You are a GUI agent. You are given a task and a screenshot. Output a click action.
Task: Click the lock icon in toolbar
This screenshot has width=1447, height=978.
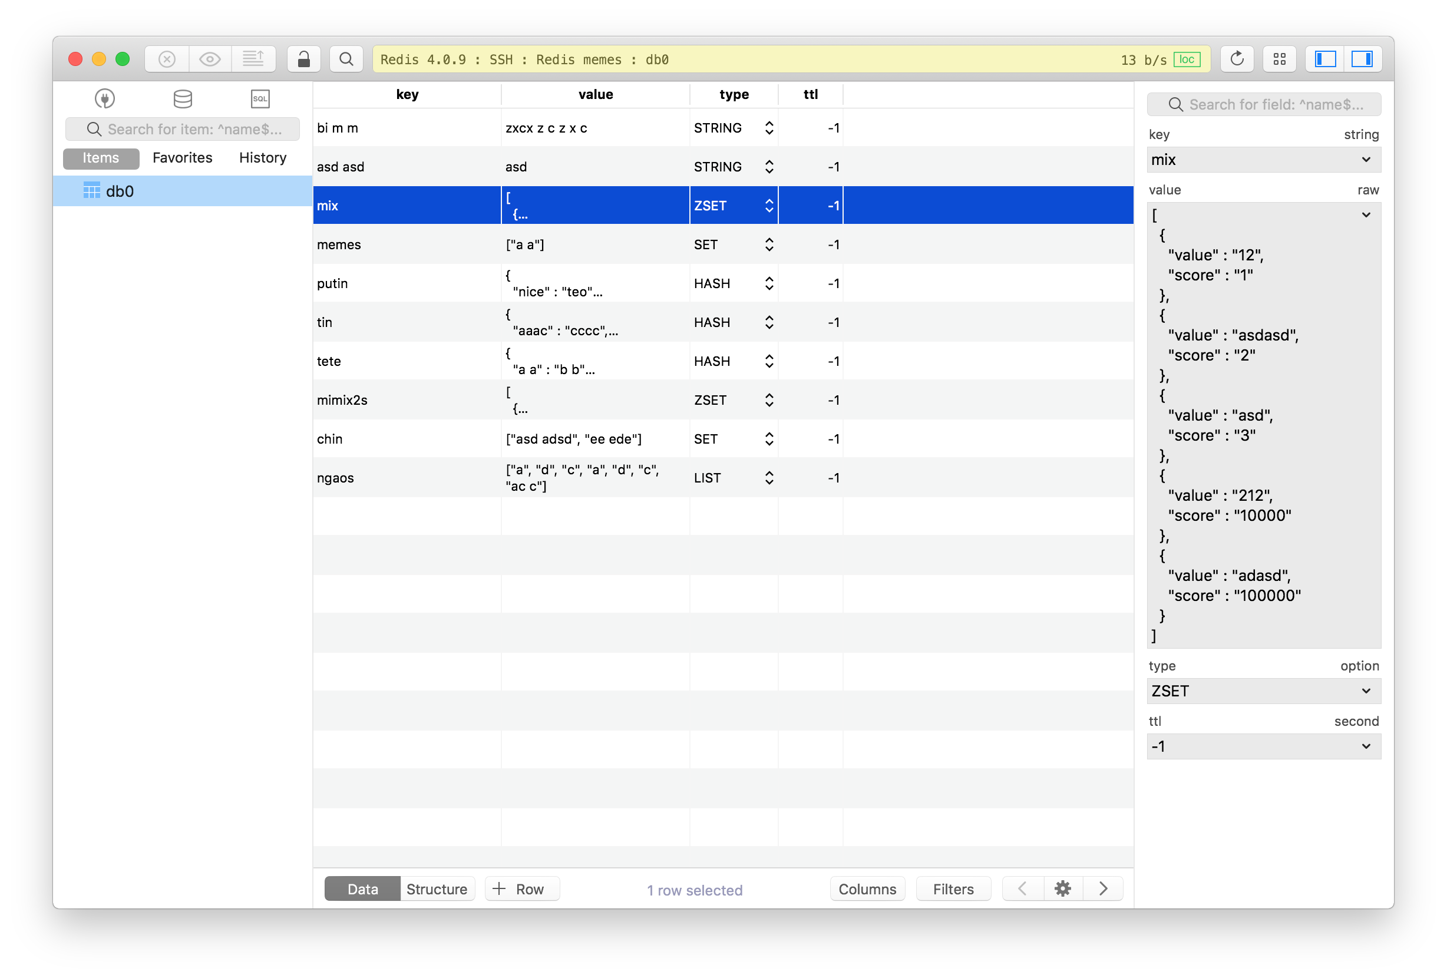point(302,59)
